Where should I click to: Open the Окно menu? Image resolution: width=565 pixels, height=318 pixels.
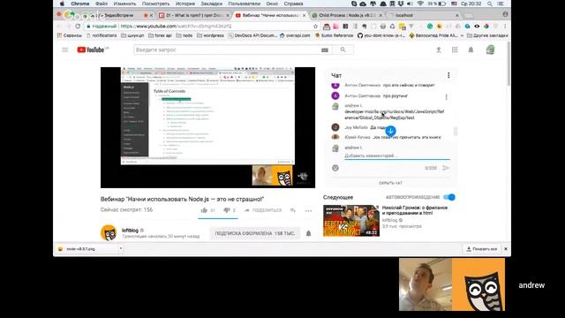tap(272, 4)
